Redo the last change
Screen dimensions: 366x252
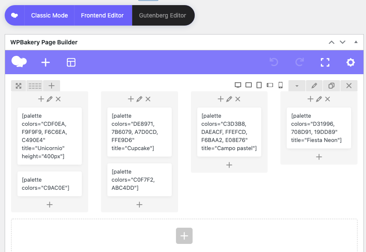click(300, 62)
